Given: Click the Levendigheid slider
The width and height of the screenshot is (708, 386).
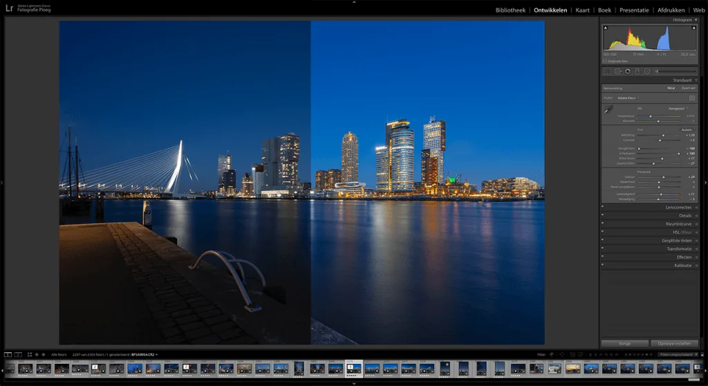Looking at the screenshot, I should (659, 194).
